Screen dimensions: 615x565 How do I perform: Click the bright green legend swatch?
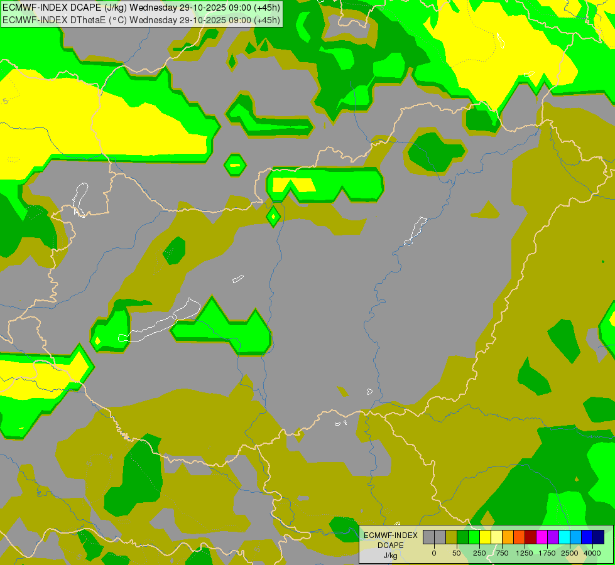click(474, 537)
